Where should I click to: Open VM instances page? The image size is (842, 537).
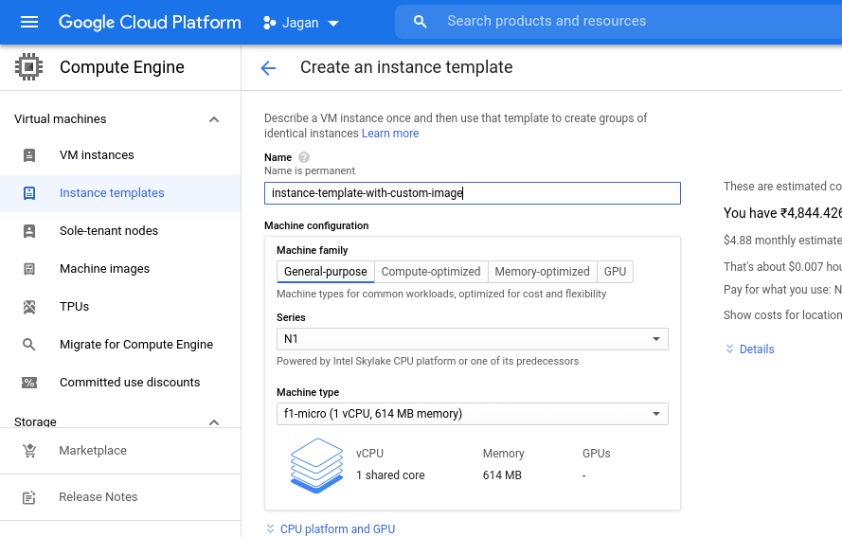97,155
